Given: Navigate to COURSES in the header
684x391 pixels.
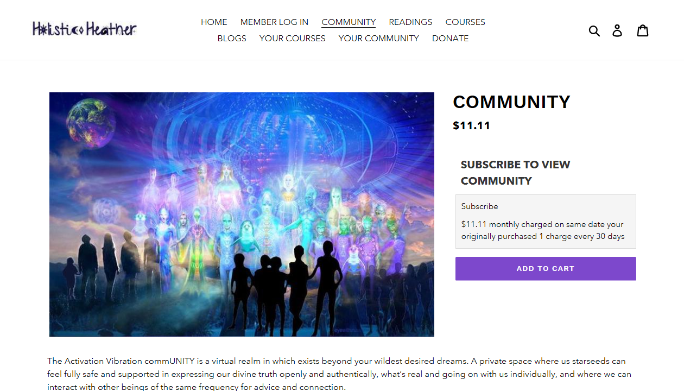Looking at the screenshot, I should 465,22.
